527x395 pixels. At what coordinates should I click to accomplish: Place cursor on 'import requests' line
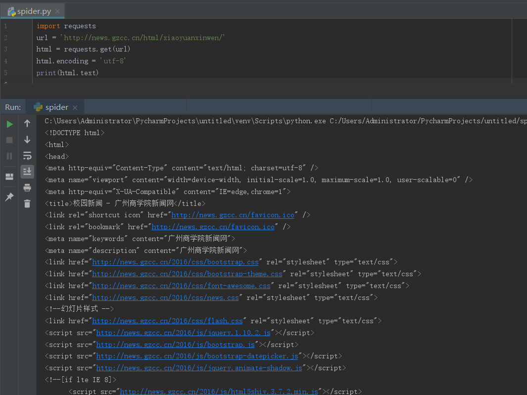point(66,26)
